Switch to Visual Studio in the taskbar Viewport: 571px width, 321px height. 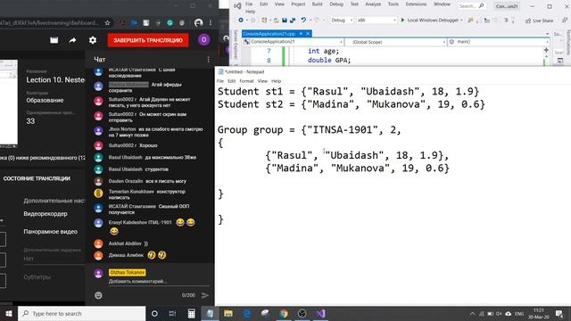coord(320,313)
